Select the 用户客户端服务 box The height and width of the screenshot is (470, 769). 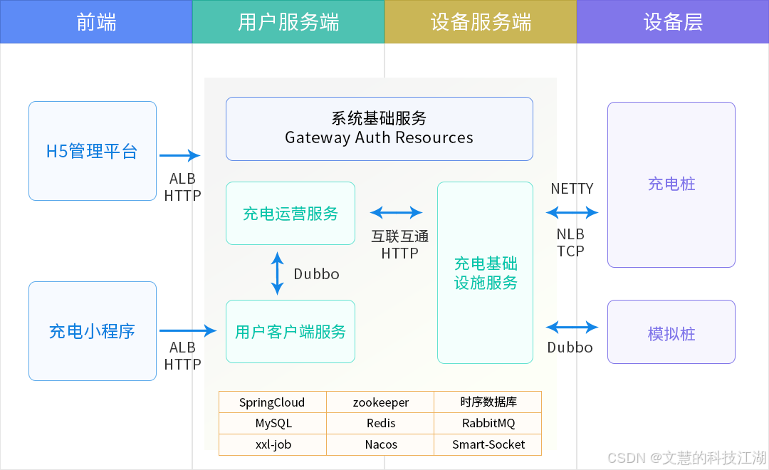(291, 332)
